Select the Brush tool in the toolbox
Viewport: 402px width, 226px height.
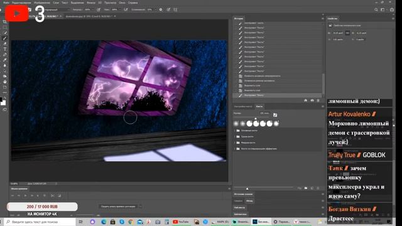tap(4, 38)
